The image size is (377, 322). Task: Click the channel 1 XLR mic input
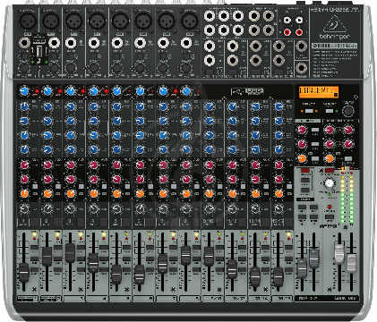(x=28, y=21)
